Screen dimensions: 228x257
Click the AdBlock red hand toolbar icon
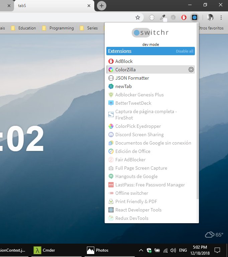(184, 17)
